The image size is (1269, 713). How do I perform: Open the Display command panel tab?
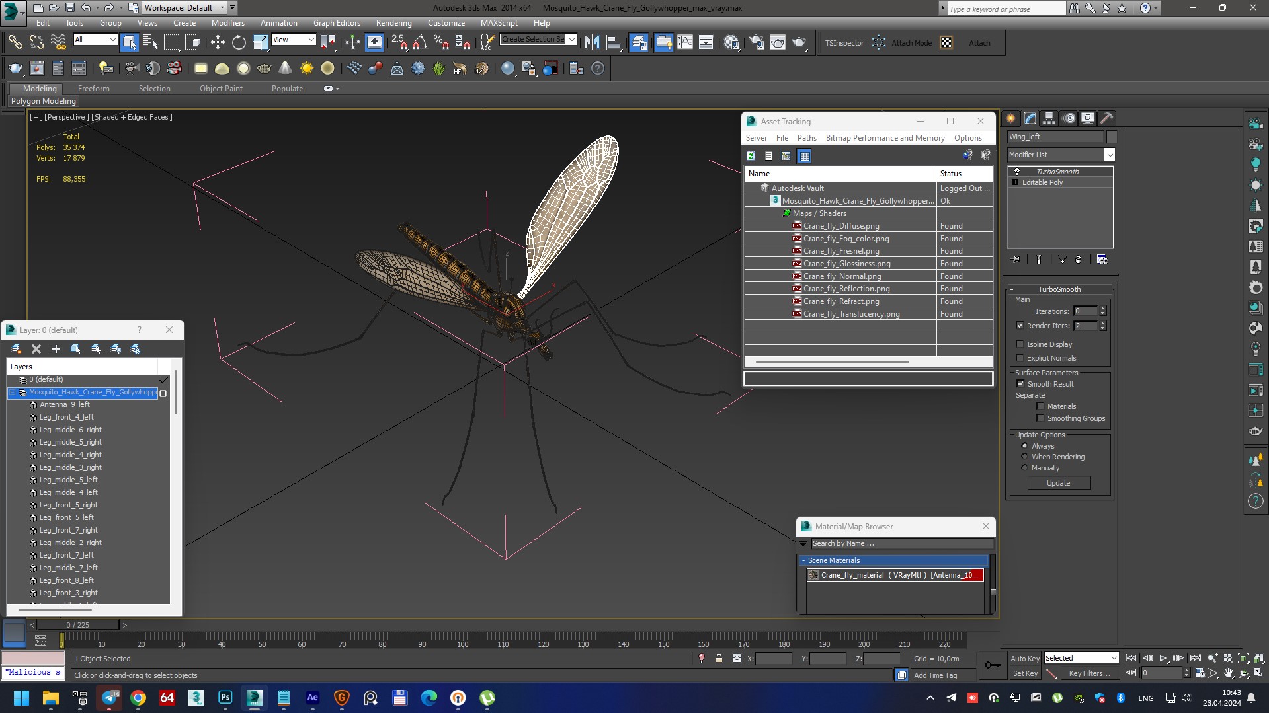1088,118
